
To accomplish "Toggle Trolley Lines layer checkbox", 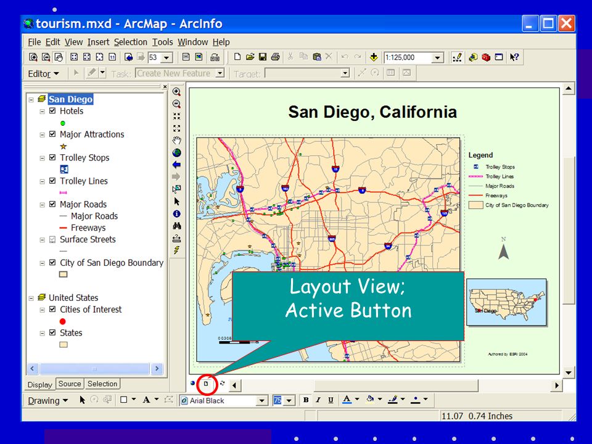I will (x=52, y=181).
